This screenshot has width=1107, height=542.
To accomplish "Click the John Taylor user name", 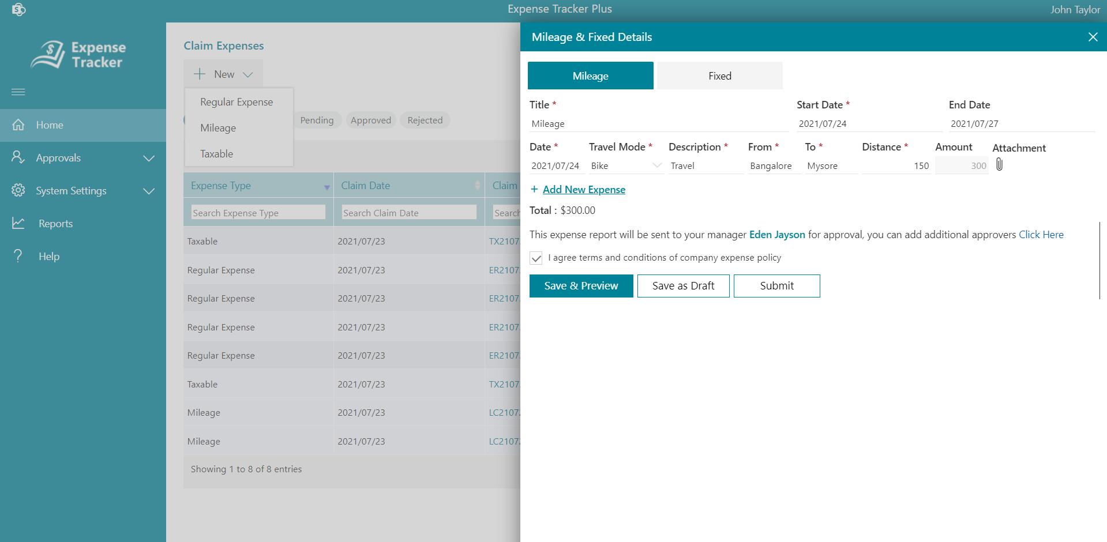I will click(x=1075, y=9).
